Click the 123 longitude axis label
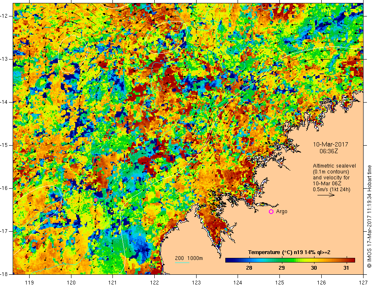The height and width of the screenshot is (287, 372). click(196, 282)
